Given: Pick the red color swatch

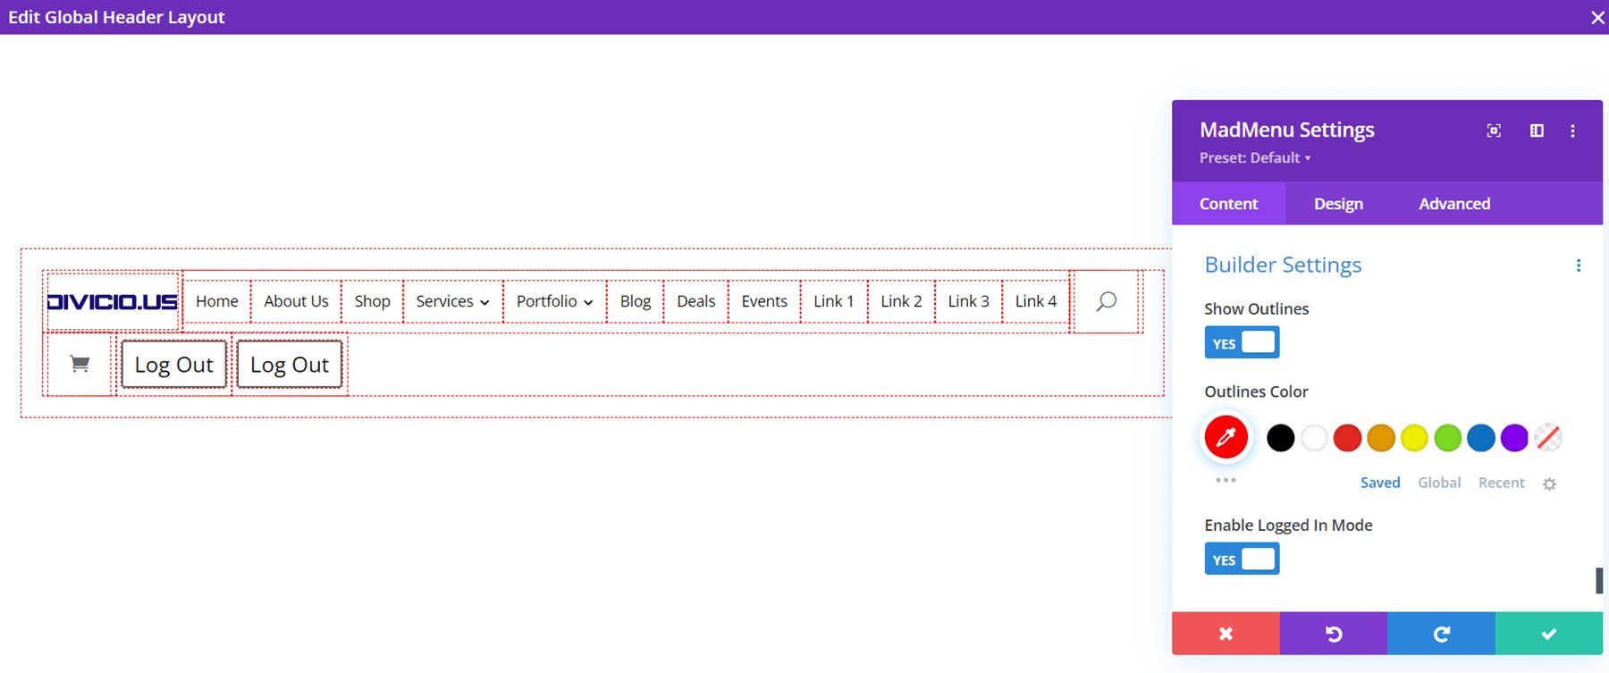Looking at the screenshot, I should point(1347,438).
